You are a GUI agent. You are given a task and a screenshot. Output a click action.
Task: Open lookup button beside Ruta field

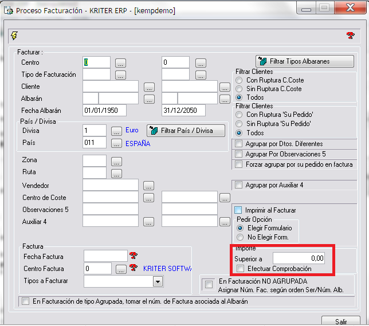point(116,174)
